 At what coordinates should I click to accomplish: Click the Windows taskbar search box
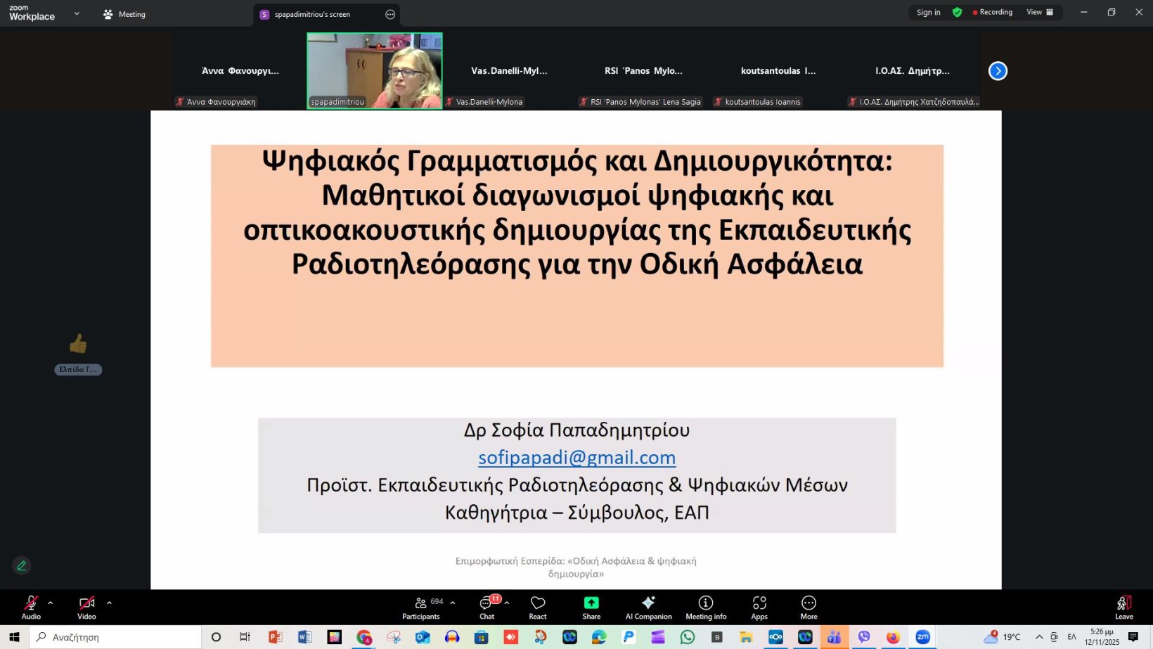click(x=116, y=637)
